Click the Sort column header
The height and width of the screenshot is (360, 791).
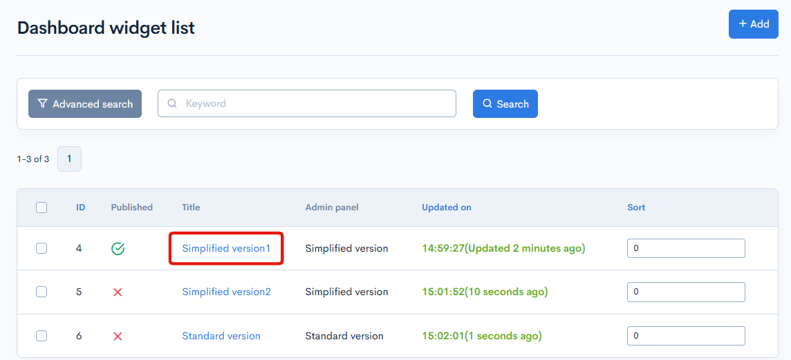(x=636, y=207)
